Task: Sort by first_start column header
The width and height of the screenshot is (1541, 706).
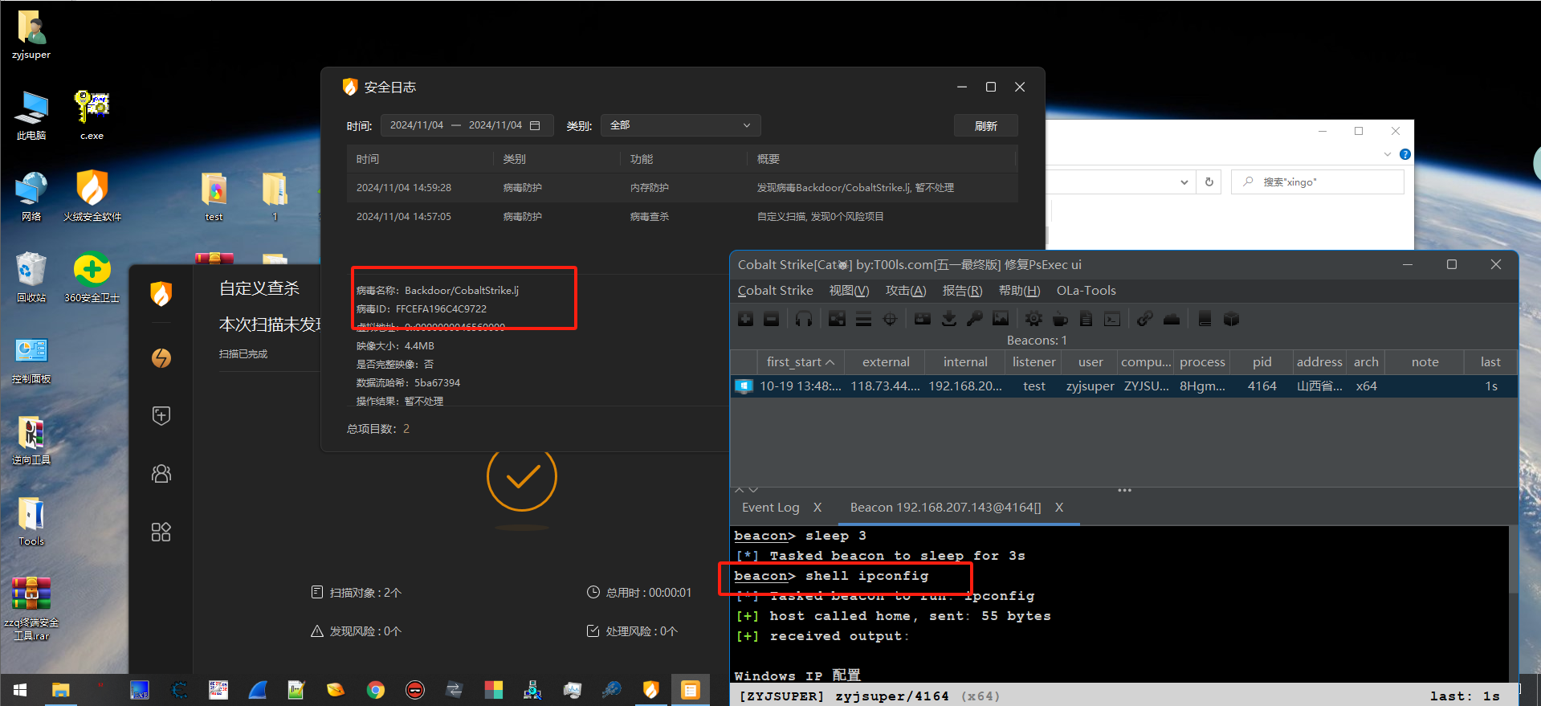Action: [x=800, y=362]
